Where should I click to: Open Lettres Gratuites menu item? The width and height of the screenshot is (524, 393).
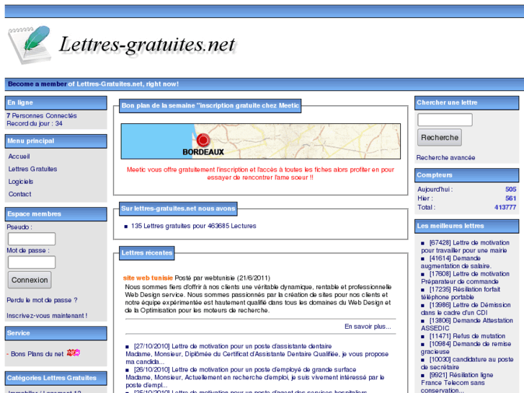(x=32, y=169)
